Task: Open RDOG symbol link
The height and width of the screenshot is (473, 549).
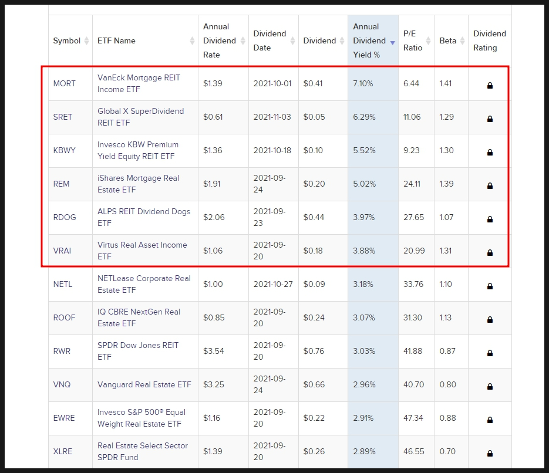Action: tap(65, 217)
